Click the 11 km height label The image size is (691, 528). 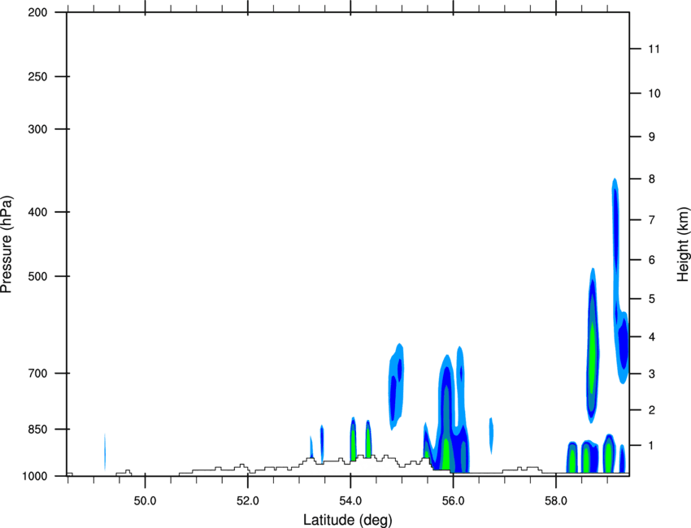tap(654, 49)
